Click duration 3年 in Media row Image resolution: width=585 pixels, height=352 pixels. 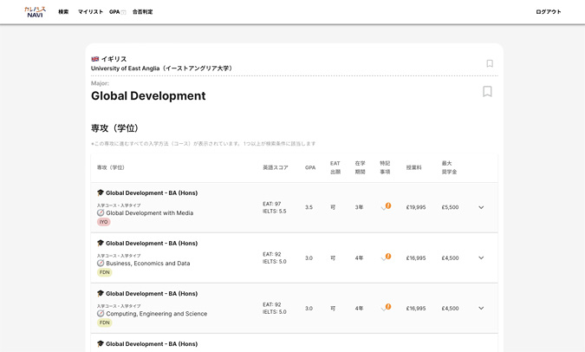pos(359,207)
